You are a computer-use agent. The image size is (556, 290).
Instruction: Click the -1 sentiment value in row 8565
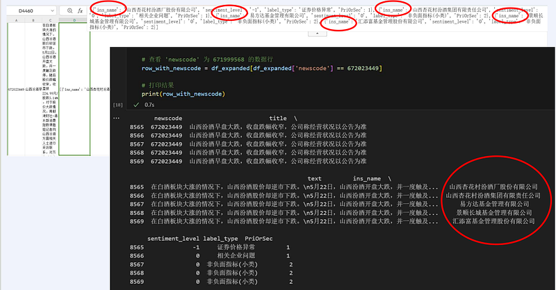point(197,247)
